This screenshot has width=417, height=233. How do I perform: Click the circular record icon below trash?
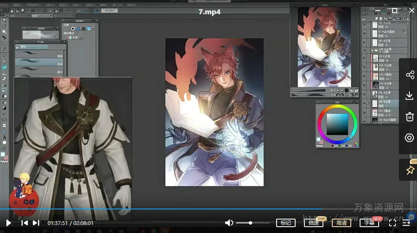coord(409,138)
